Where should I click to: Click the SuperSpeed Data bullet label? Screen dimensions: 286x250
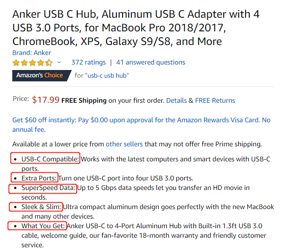click(48, 188)
